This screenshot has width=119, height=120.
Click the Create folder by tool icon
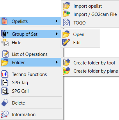click(x=66, y=62)
